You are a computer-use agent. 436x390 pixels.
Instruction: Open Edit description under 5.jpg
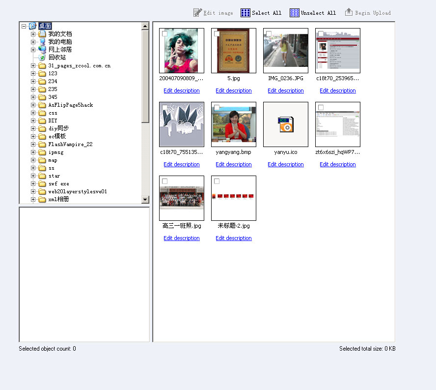click(234, 90)
